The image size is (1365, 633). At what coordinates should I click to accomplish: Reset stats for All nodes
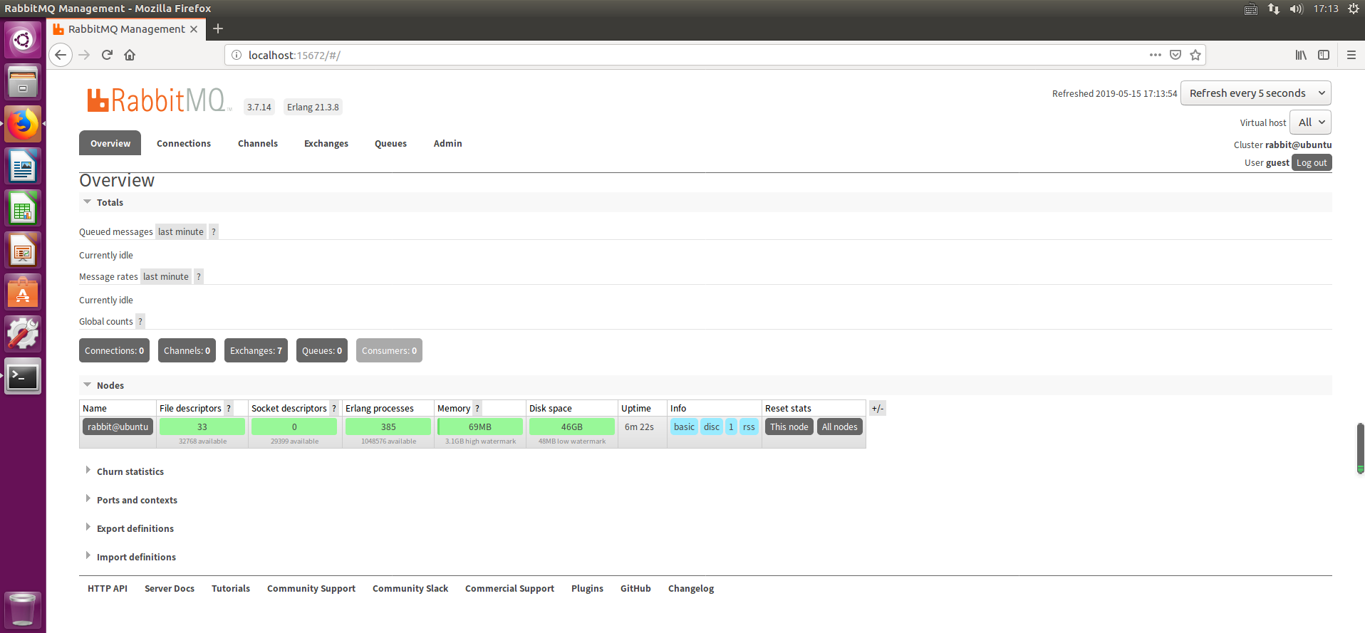[840, 427]
